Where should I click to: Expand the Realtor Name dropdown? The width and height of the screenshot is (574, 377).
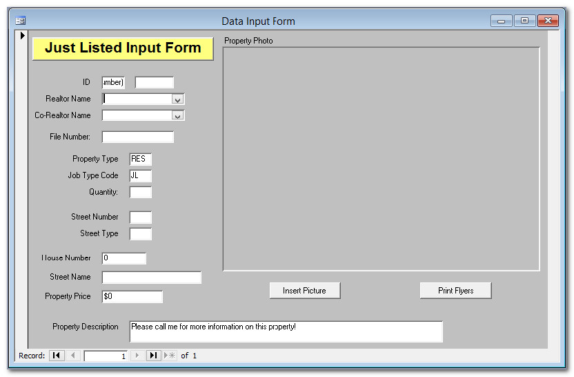[x=178, y=99]
